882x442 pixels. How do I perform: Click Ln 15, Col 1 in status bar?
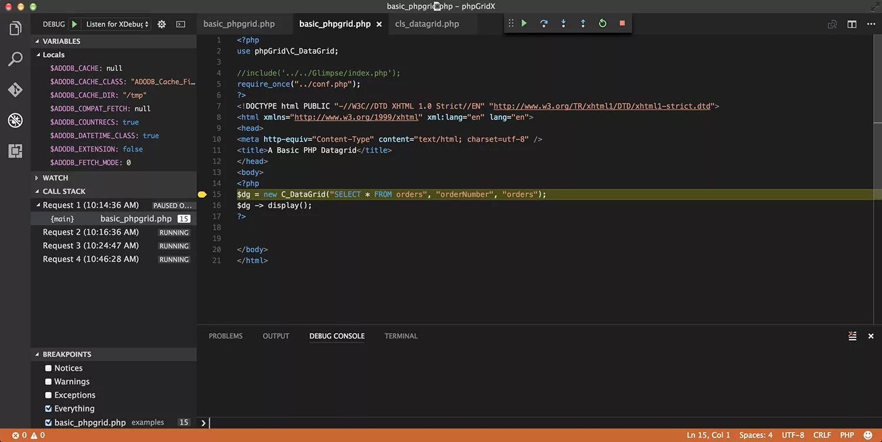709,436
